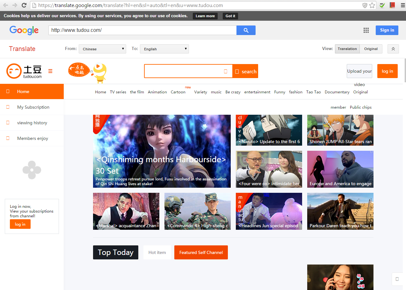Click the Tudou orange search input field
The image size is (406, 290).
pos(183,71)
